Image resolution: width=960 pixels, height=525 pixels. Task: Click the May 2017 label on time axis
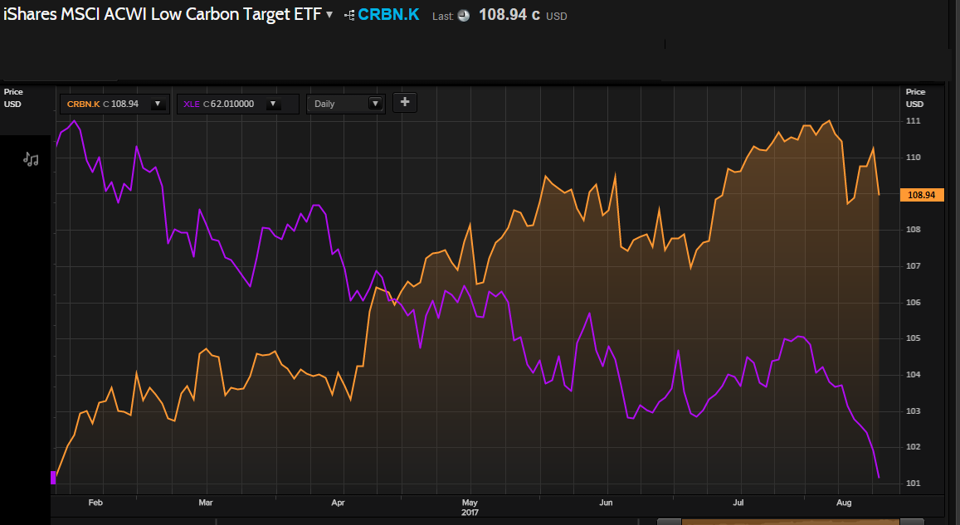470,508
